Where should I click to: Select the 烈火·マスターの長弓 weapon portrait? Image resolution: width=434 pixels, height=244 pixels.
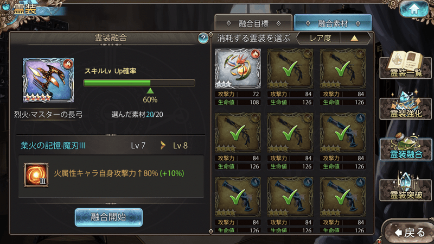(x=48, y=80)
